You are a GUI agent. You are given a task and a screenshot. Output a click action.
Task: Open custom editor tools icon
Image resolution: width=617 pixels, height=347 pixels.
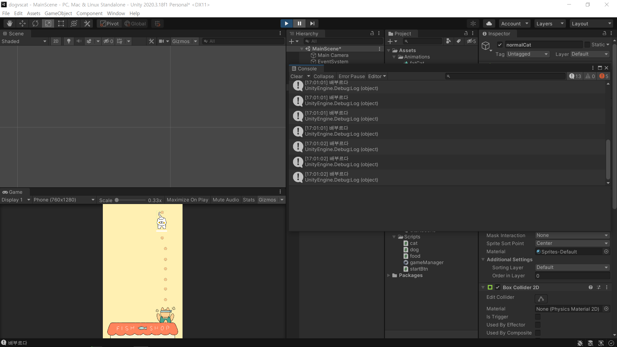pos(87,23)
